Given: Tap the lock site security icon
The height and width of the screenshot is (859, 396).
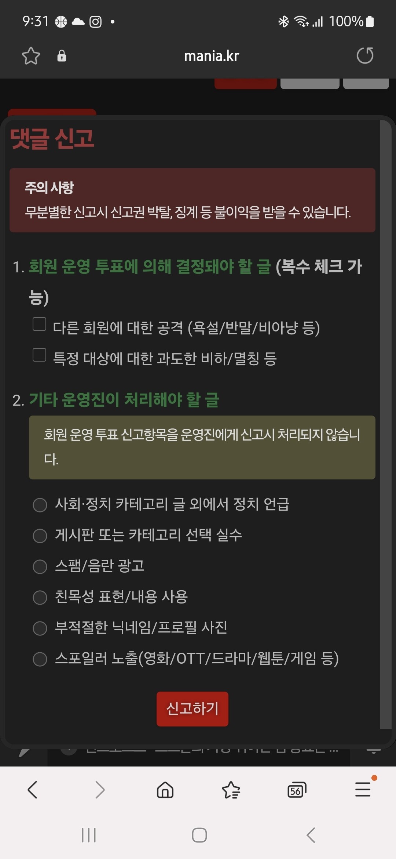Looking at the screenshot, I should [62, 56].
